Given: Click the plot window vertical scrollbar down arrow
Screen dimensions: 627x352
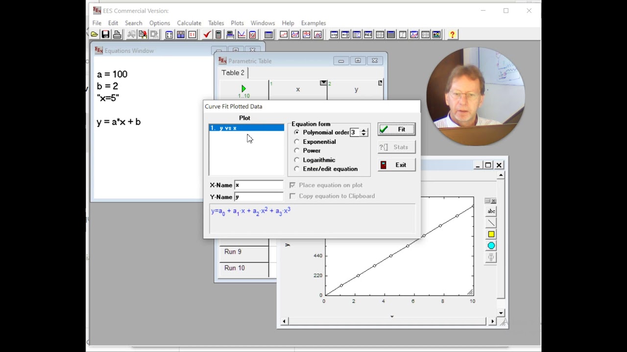Looking at the screenshot, I should [x=501, y=313].
